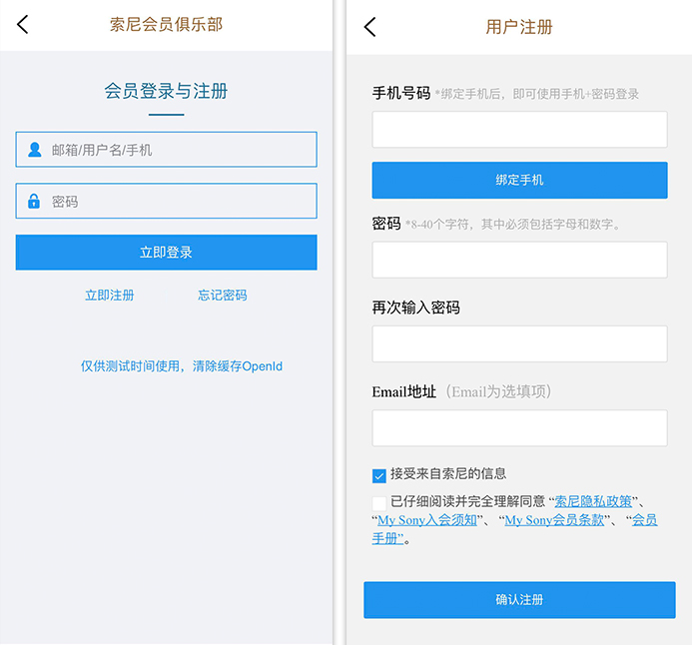Click the 会员登录与注册 heading
The height and width of the screenshot is (645, 692).
click(x=166, y=91)
